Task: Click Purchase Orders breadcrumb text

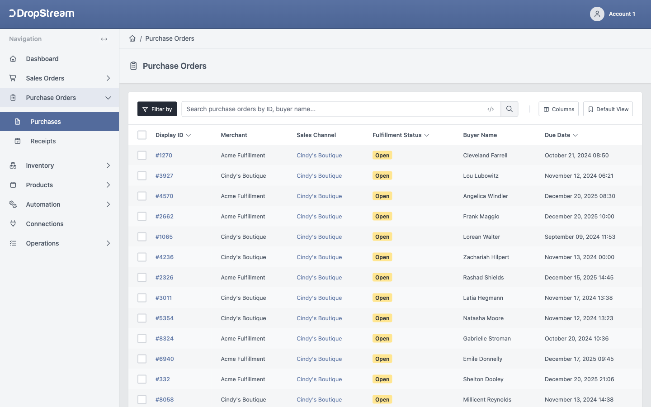Action: click(x=170, y=38)
